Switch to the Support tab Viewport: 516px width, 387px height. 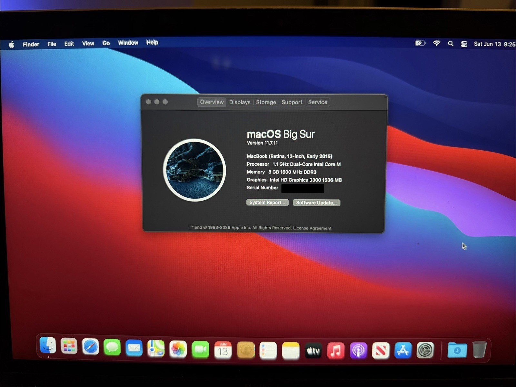click(x=292, y=102)
